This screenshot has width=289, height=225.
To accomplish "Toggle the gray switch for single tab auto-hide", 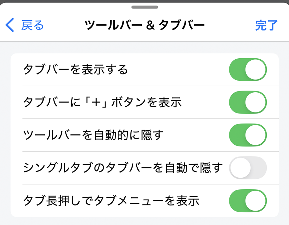I will pyautogui.click(x=248, y=167).
